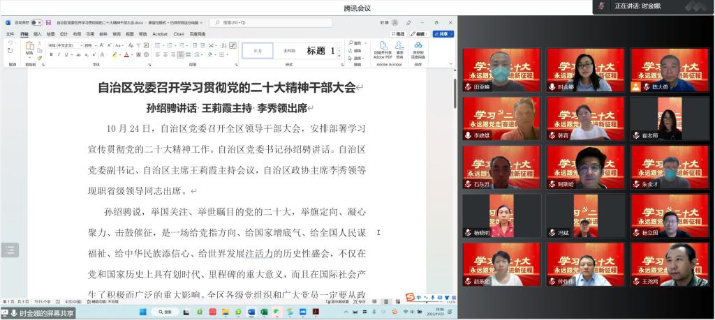Expand the styles gallery more arrow
The image size is (715, 320).
(339, 56)
